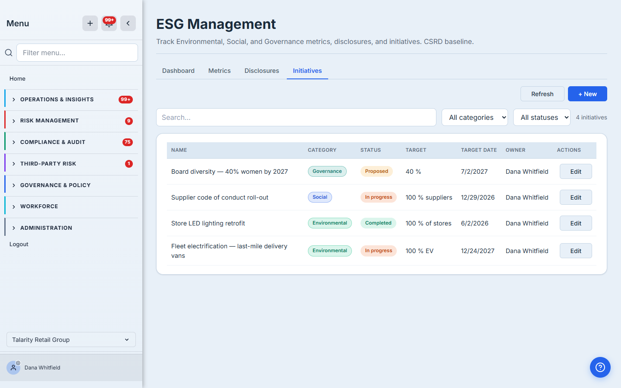Click the CATEGORY column header
Viewport: 621px width, 388px height.
pos(322,150)
